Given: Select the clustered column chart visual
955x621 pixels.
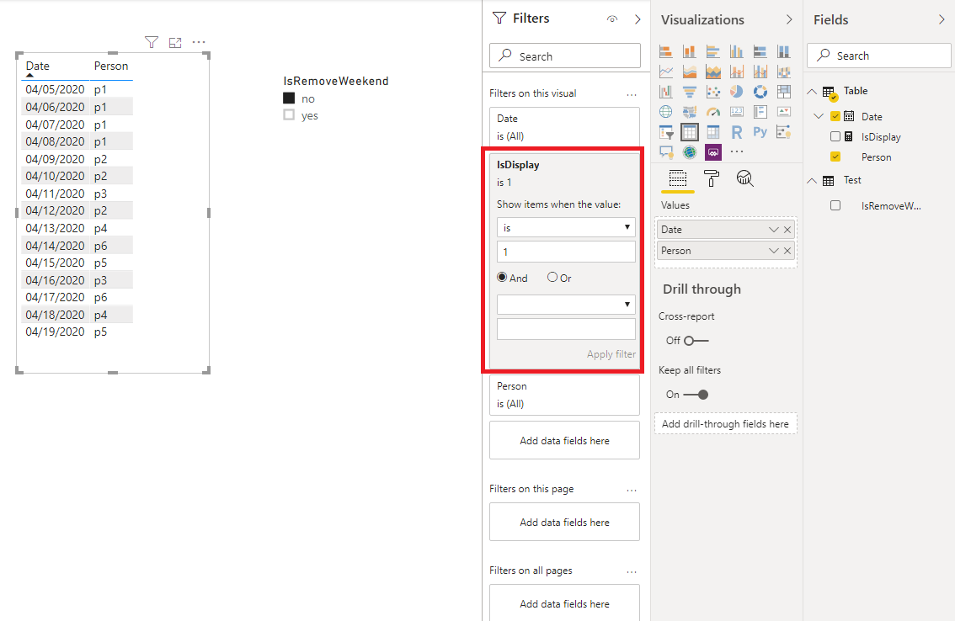Looking at the screenshot, I should (x=737, y=52).
